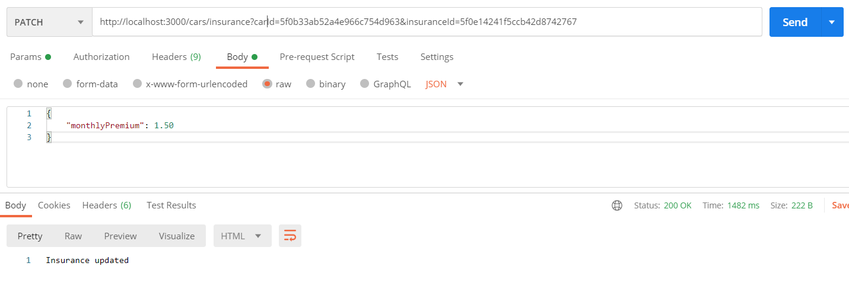Select the Raw response view
This screenshot has width=849, height=285.
(73, 236)
